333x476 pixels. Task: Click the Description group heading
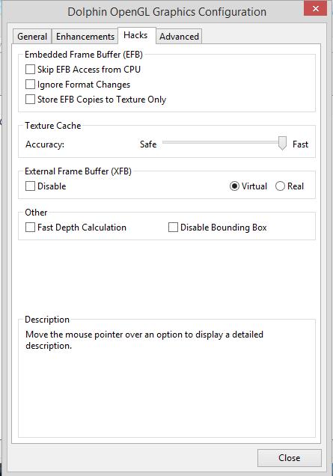click(x=47, y=320)
